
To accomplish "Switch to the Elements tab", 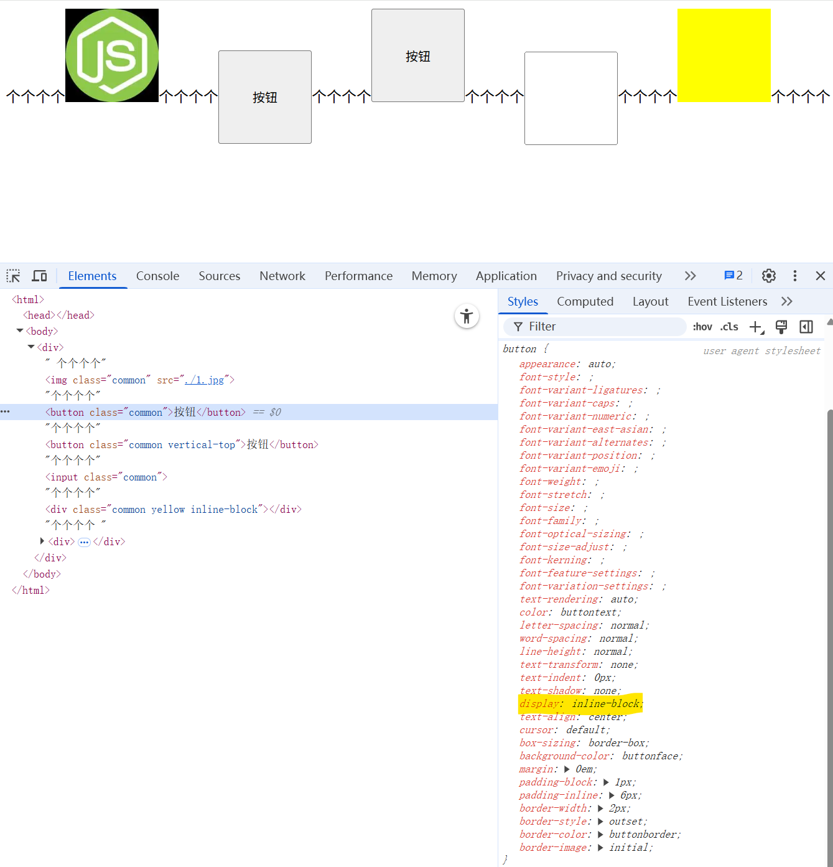I will click(92, 276).
